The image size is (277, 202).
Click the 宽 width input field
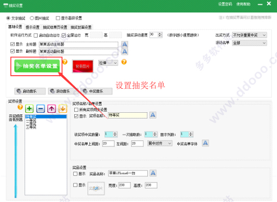click(96, 35)
